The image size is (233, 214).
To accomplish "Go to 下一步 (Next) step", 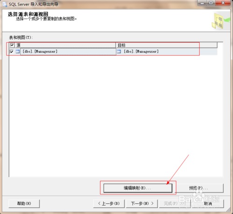I will [142, 203].
